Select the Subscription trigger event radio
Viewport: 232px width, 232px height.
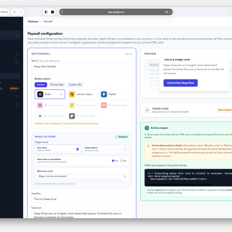pyautogui.click(x=125, y=149)
